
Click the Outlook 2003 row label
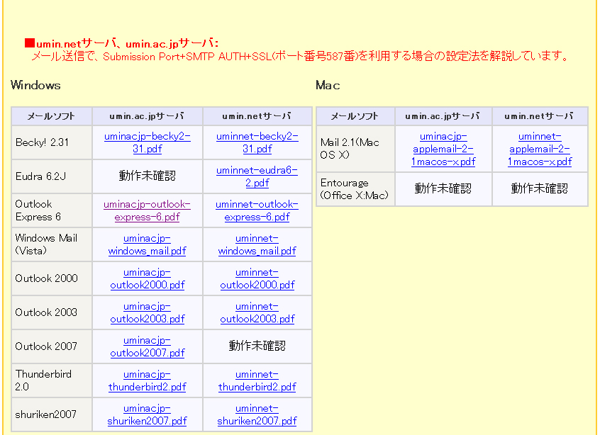click(46, 312)
